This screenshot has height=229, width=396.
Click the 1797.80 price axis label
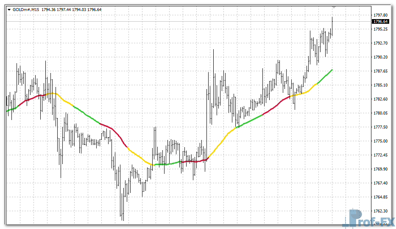381,15
